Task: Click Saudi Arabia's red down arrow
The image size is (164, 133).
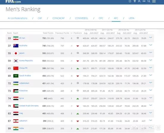Action: [x=78, y=76]
